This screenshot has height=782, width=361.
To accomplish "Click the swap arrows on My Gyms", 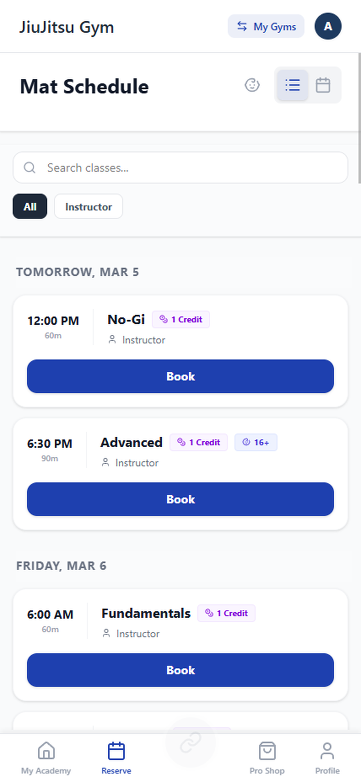I will [x=242, y=26].
